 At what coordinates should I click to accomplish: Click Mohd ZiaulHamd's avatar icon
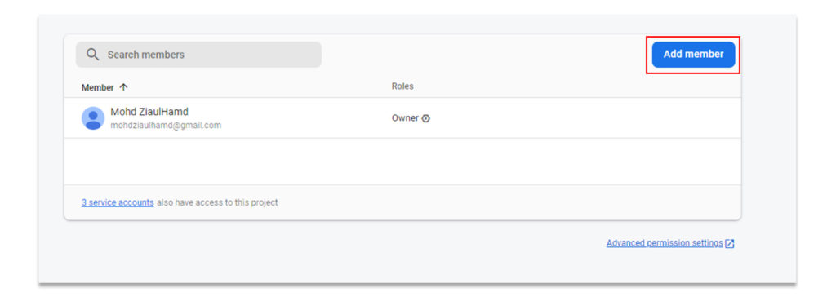[93, 117]
